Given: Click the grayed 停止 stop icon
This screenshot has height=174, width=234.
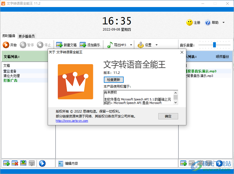Looking at the screenshot, I should pyautogui.click(x=40, y=45).
